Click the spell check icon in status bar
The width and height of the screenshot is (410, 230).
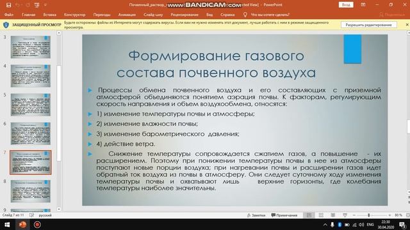coord(31,215)
